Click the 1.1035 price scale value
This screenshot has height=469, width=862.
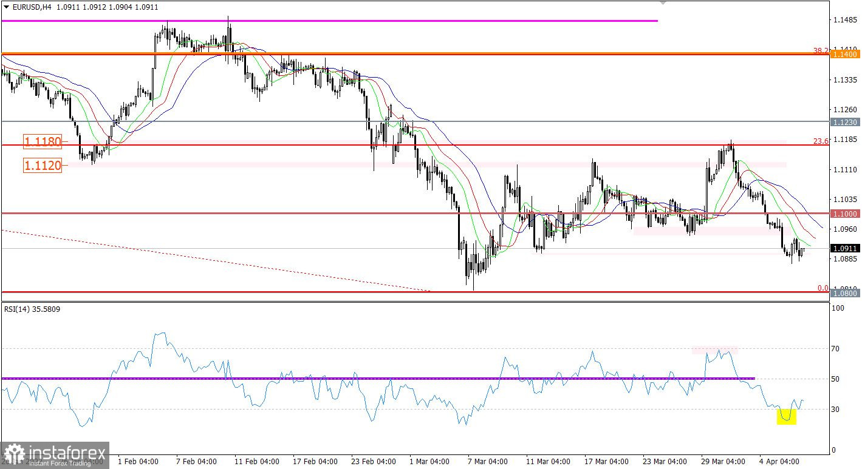pyautogui.click(x=846, y=199)
